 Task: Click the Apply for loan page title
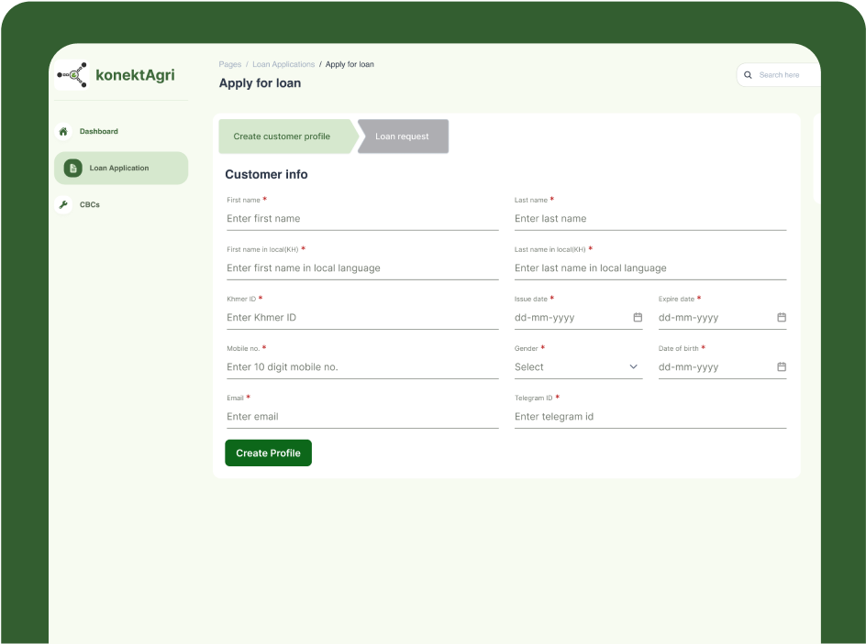pos(261,83)
